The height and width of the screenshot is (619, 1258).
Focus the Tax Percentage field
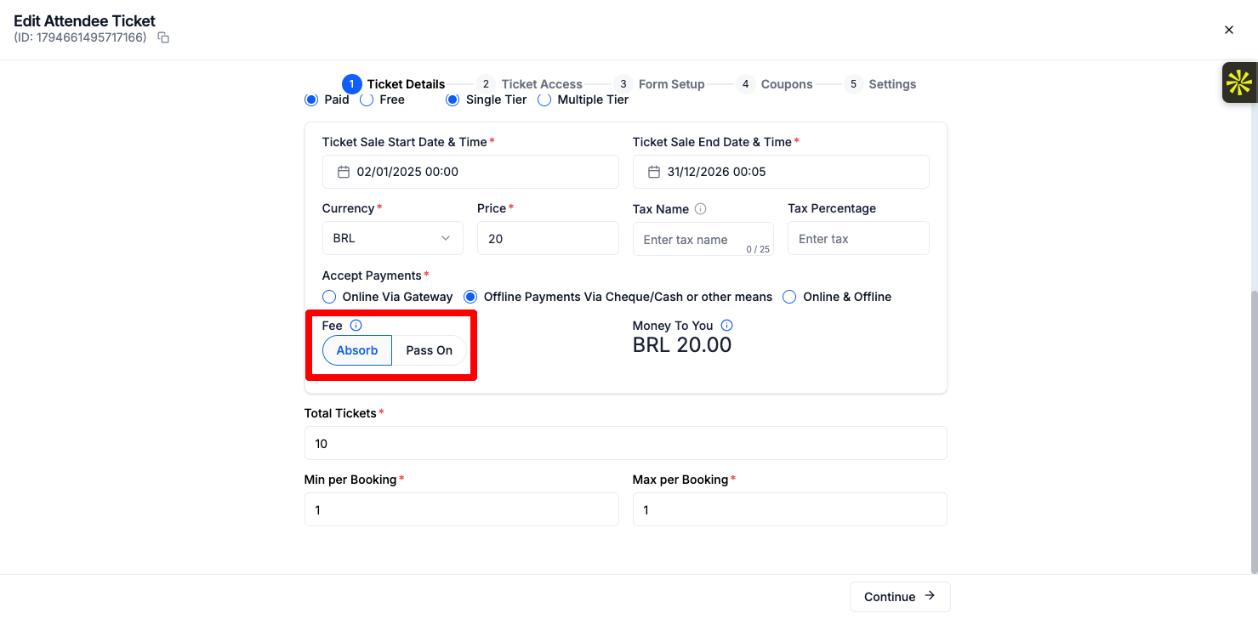858,239
